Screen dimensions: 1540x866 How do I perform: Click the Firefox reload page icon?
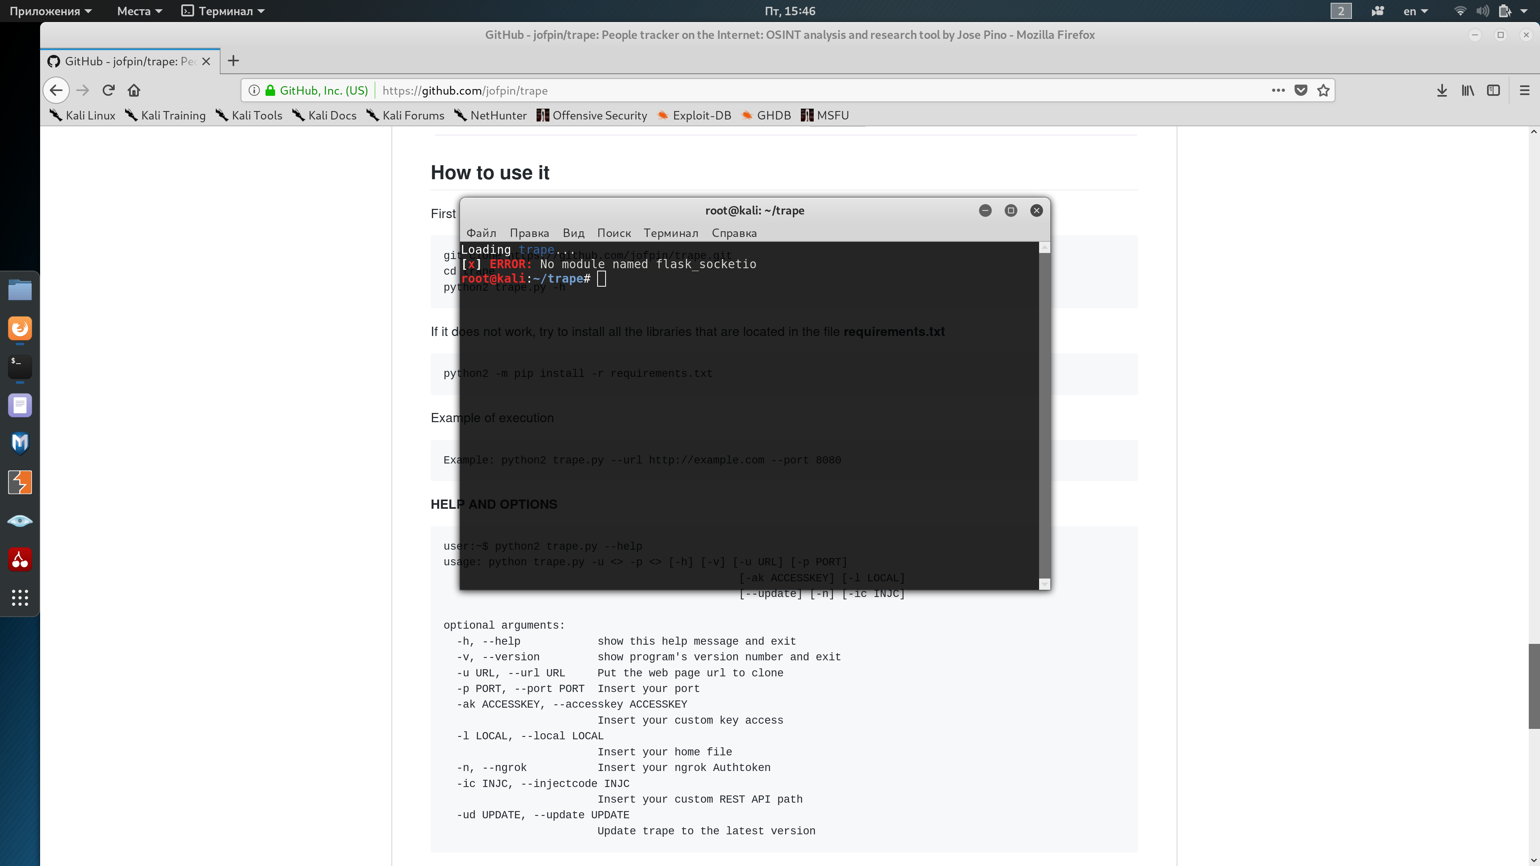pos(108,90)
